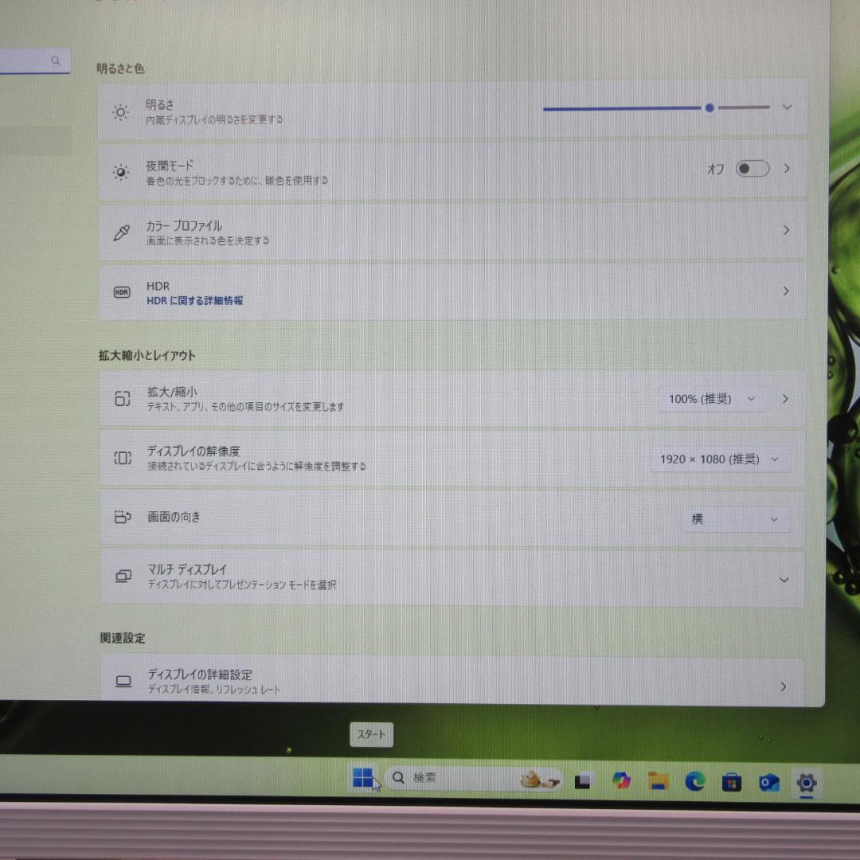Open the 1920 x 1080 resolution dropdown
Viewport: 860px width, 860px height.
click(719, 459)
